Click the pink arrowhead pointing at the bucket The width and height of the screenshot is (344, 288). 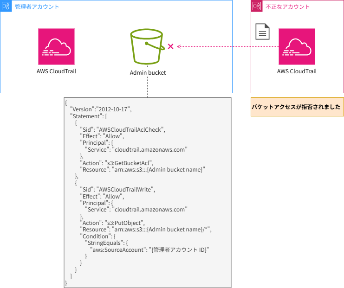[179, 46]
